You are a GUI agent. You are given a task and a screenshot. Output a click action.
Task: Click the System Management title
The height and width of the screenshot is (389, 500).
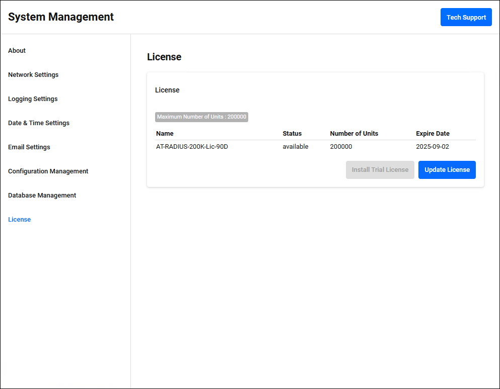61,17
